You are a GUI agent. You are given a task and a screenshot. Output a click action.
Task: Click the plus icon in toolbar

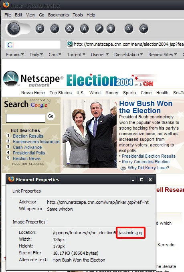tap(144, 29)
